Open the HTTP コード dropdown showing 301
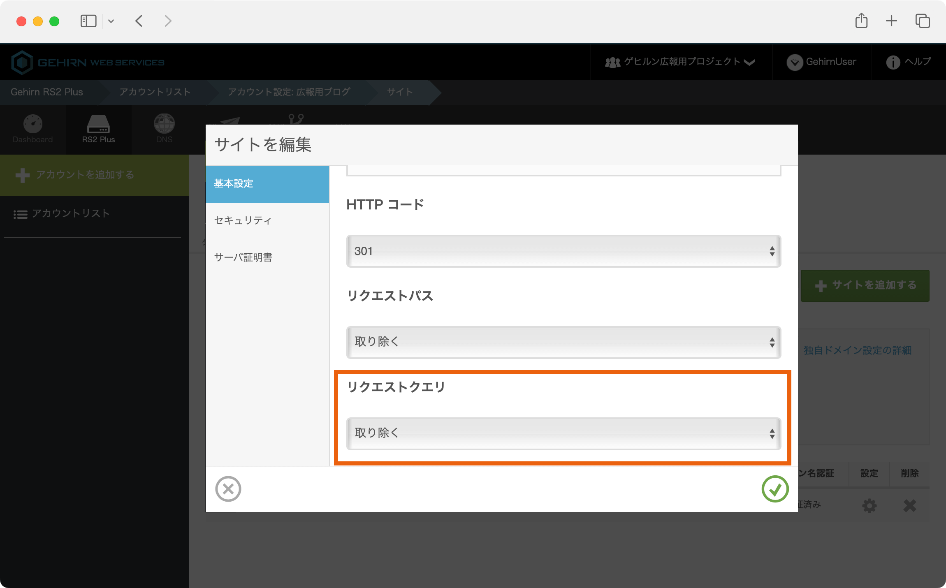This screenshot has width=946, height=588. tap(563, 251)
